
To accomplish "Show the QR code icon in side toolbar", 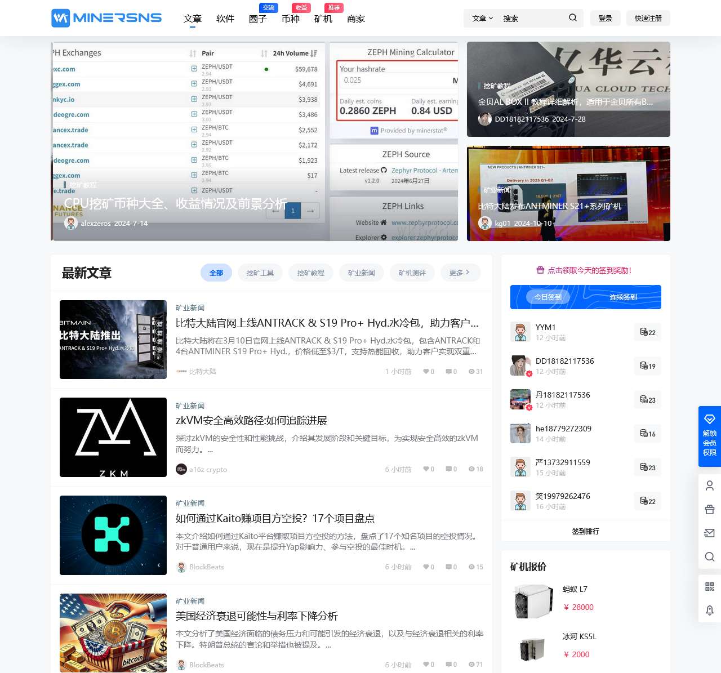I will coord(710,587).
